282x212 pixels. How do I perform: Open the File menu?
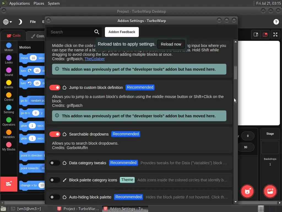[33, 22]
